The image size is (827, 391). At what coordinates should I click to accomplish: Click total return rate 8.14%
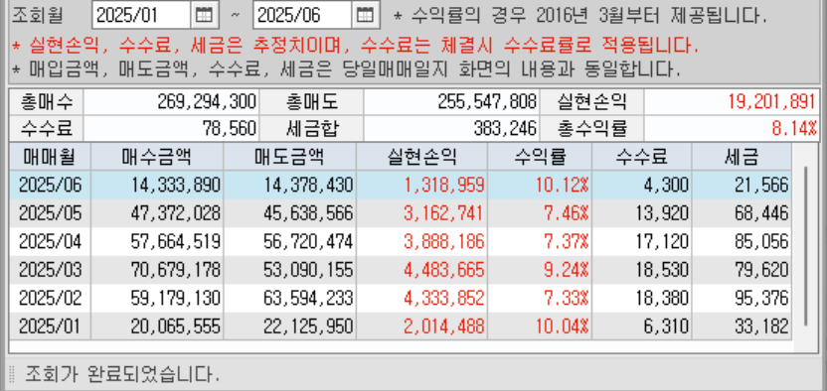[x=794, y=128]
